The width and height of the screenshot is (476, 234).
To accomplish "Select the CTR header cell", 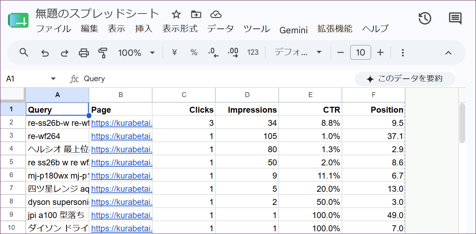I will [310, 110].
